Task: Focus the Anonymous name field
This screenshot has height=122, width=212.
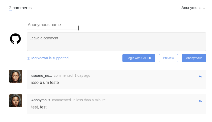Action: 52,25
